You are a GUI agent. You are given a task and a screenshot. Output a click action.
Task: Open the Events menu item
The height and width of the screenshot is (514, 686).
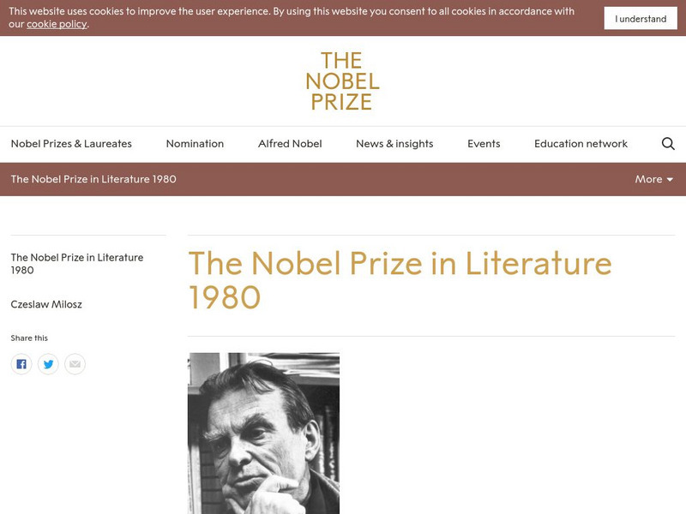(484, 144)
